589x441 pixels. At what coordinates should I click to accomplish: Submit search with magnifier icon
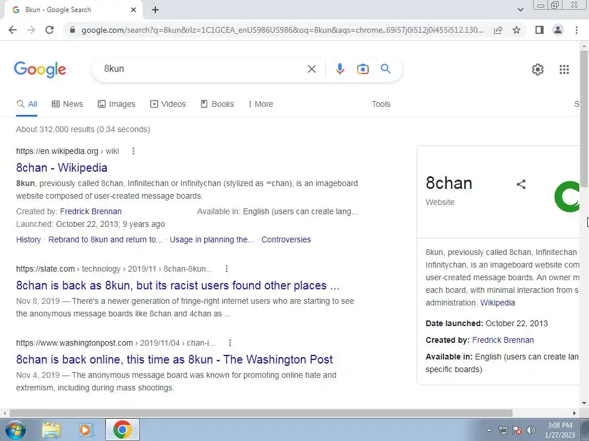[385, 69]
